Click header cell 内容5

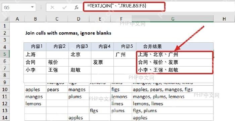125,47
